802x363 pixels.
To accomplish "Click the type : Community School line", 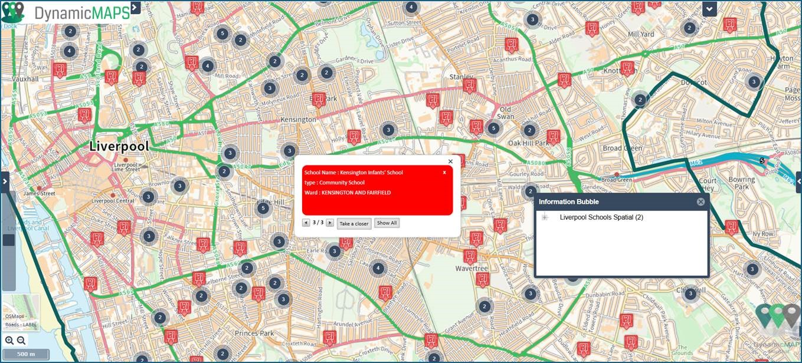I will 335,183.
